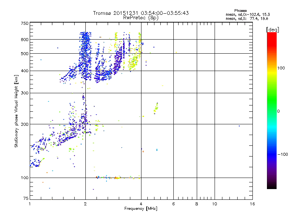
Task: Click the y-axis tick label '600'
Action: tap(25, 40)
